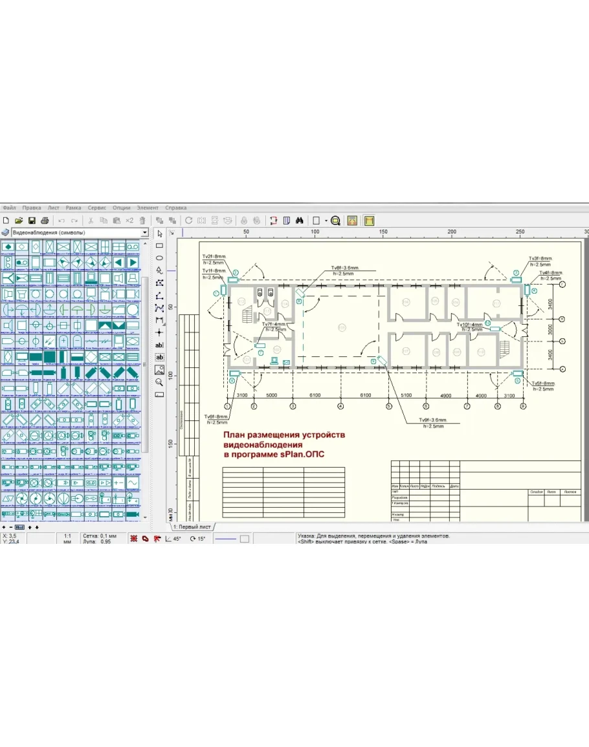Click the Tv3f=8mm label on drawing
Viewport: 589px width, 747px height.
click(540, 259)
